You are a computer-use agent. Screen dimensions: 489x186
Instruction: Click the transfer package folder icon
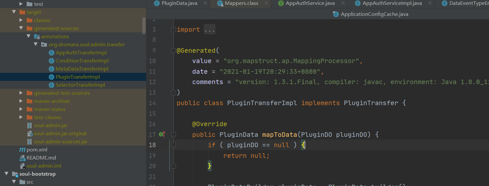click(x=44, y=44)
